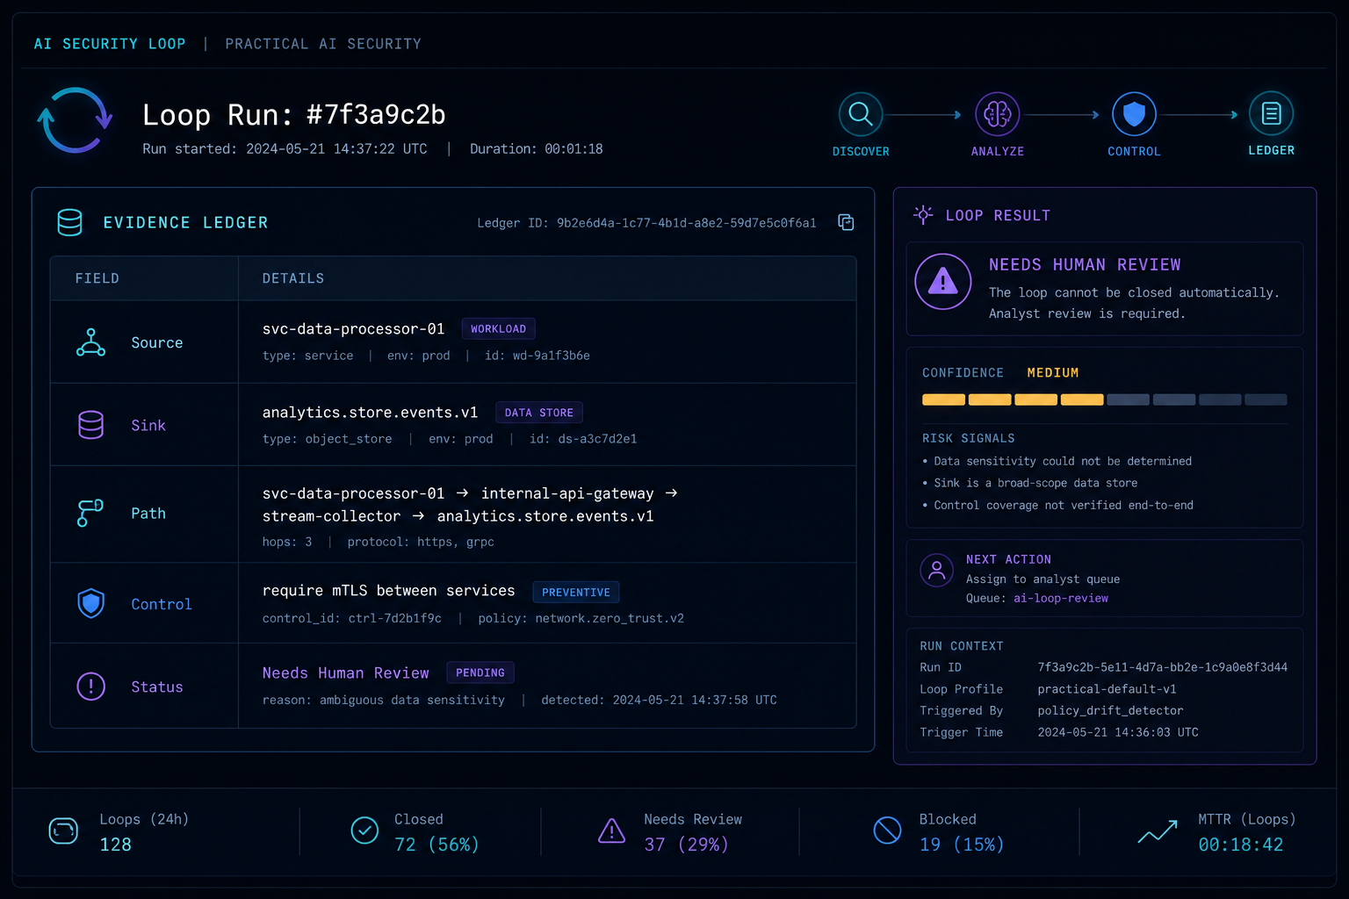Screen dimensions: 1349x899
Task: Click Run ID value 7f3a9c2b-5e11-4d7a
Action: [x=1163, y=667]
